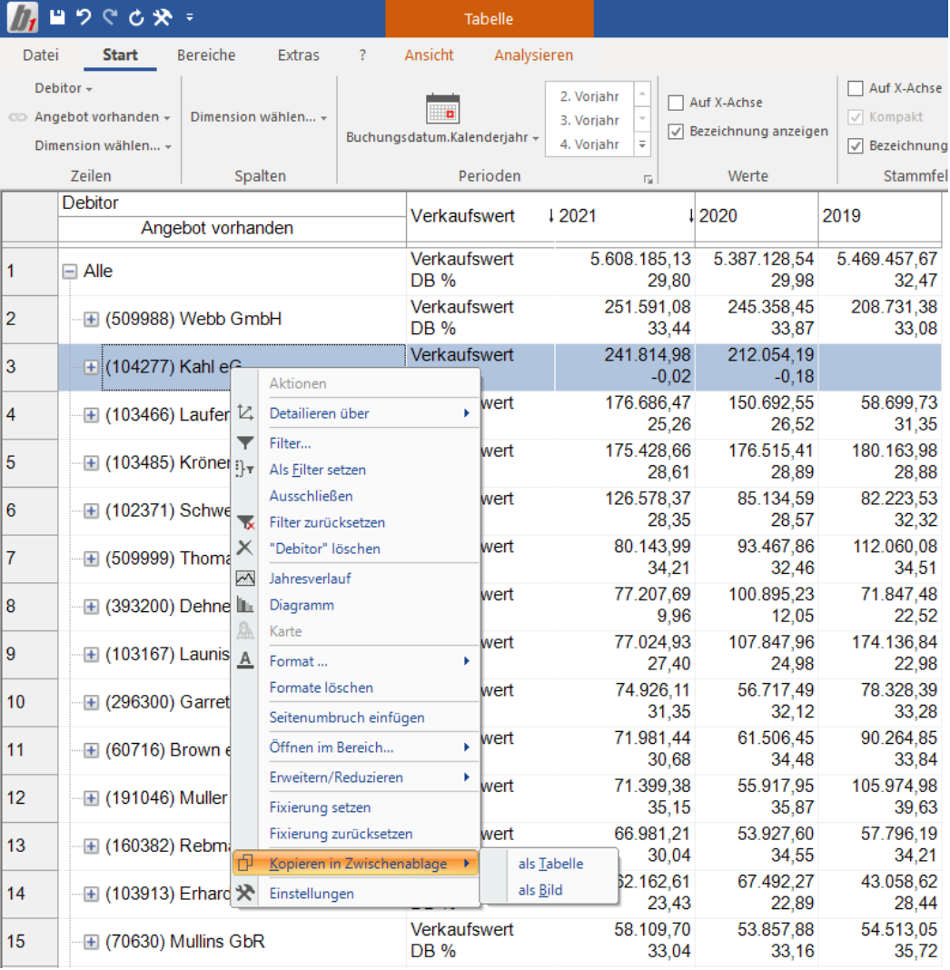Click the Jahresverlauf chart icon
Viewport: 950px width, 970px height.
(245, 579)
